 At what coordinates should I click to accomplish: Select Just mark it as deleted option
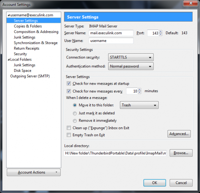(x=75, y=113)
